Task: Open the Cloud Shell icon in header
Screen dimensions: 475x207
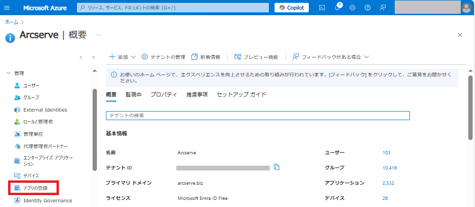Action: click(x=322, y=8)
